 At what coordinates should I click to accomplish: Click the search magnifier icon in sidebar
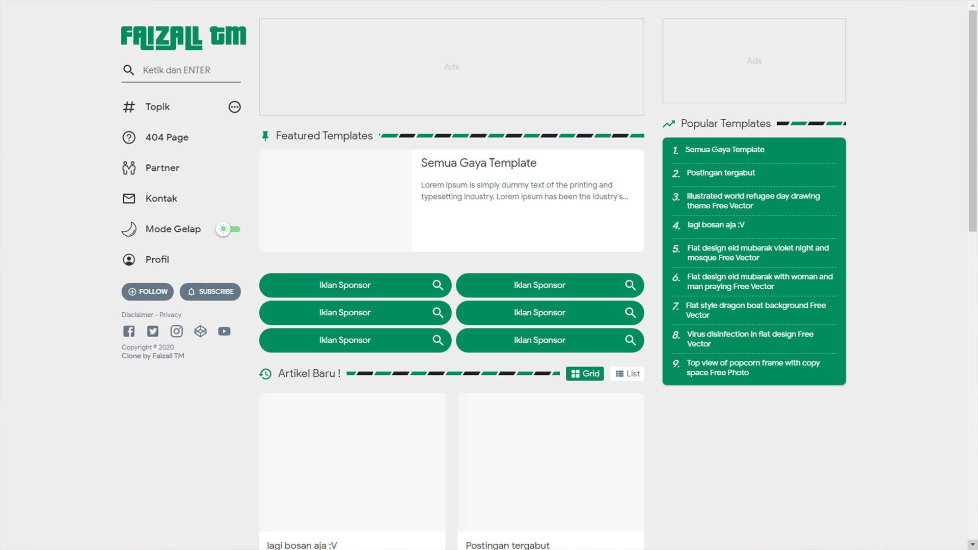coord(128,70)
